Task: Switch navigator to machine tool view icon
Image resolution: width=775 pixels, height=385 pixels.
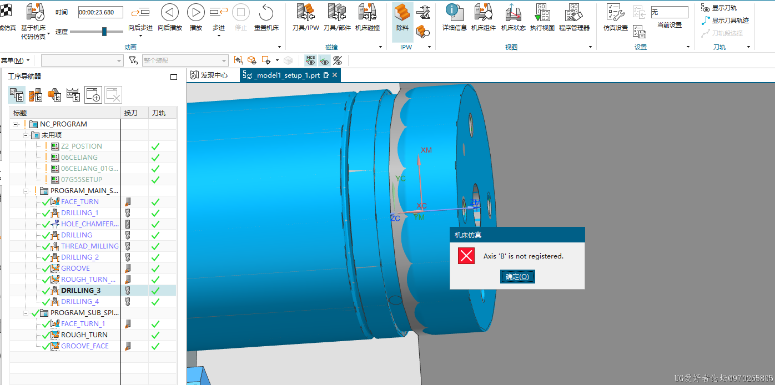Action: (36, 95)
